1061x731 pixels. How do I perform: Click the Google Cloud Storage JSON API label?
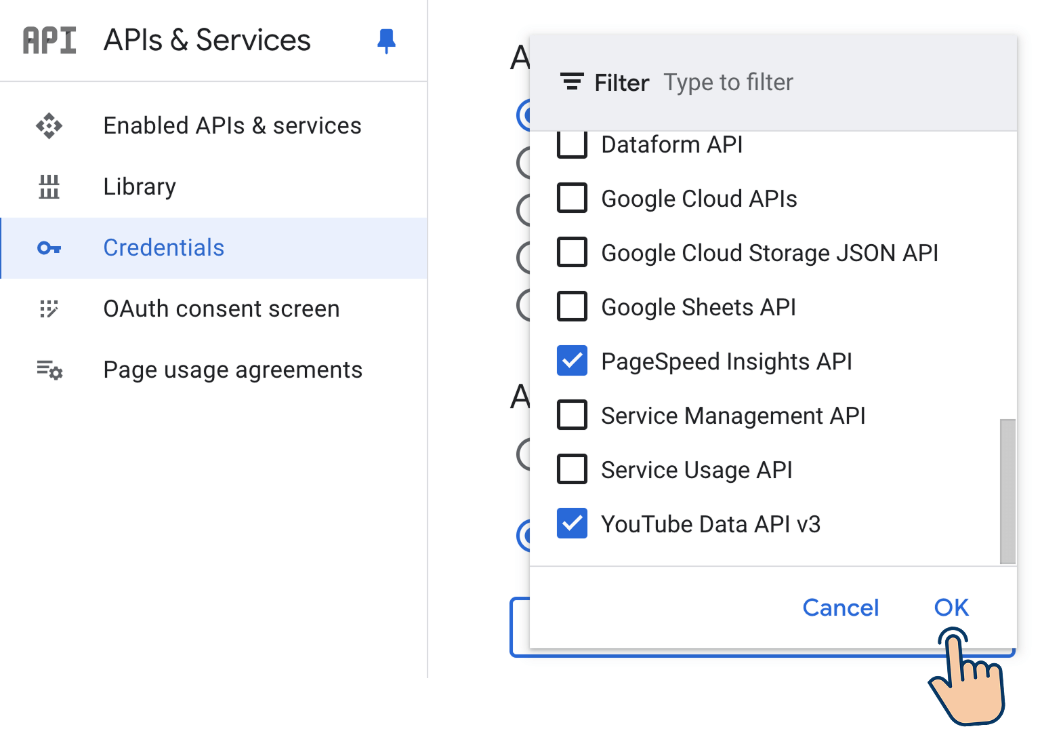(770, 253)
